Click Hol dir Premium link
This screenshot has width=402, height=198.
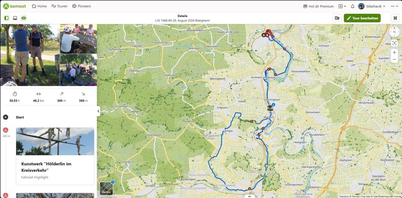point(318,6)
